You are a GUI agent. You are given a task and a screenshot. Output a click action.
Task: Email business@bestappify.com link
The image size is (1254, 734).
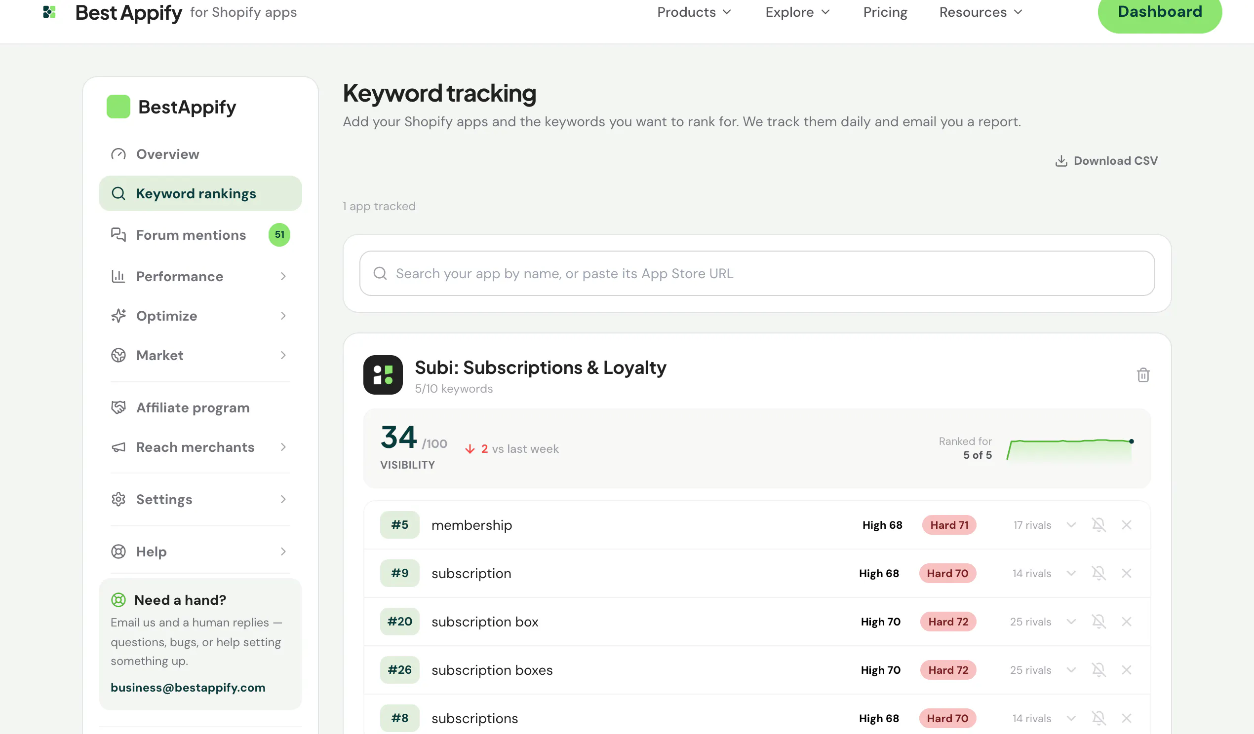click(x=188, y=688)
